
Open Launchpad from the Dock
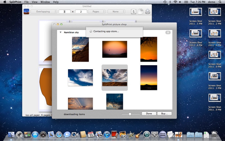pos(19,135)
